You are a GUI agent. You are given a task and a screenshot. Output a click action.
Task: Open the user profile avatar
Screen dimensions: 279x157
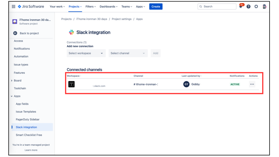pyautogui.click(x=264, y=7)
